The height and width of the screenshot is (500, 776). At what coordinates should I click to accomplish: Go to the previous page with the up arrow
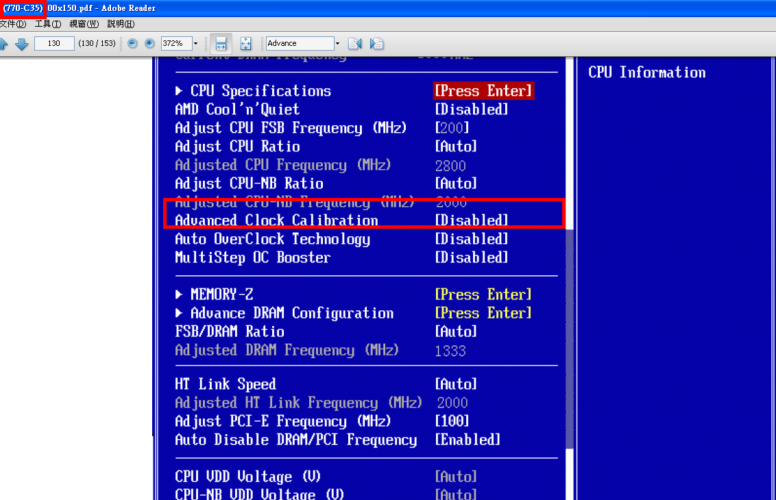pyautogui.click(x=3, y=44)
